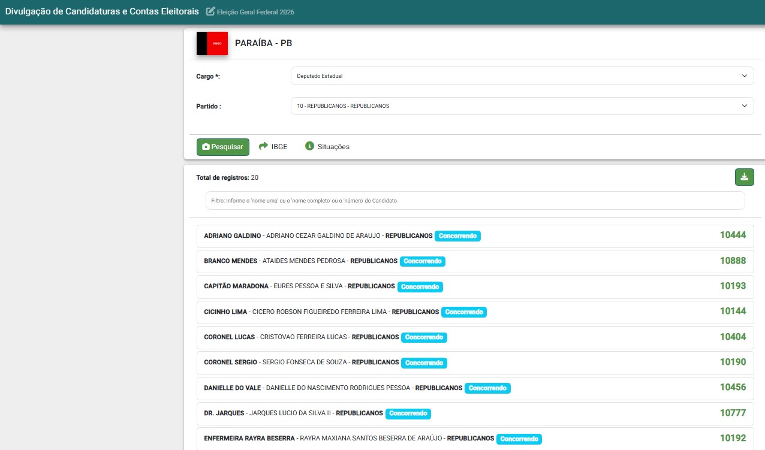
Task: Click the Concorrendo badge for Coronel Sergio
Action: (424, 363)
